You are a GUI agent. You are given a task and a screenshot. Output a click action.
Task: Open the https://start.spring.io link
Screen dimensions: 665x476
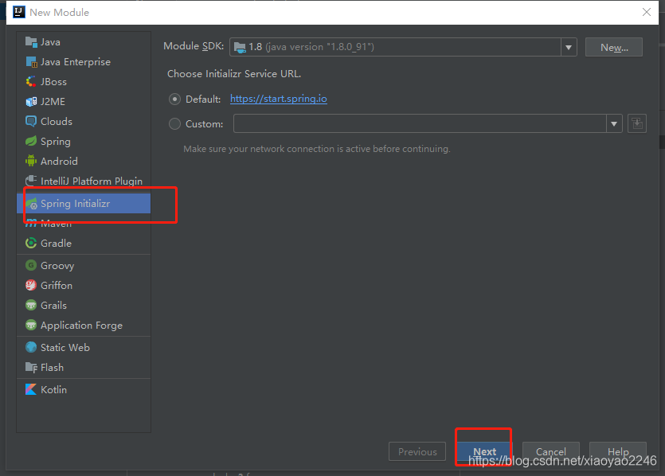click(x=278, y=99)
